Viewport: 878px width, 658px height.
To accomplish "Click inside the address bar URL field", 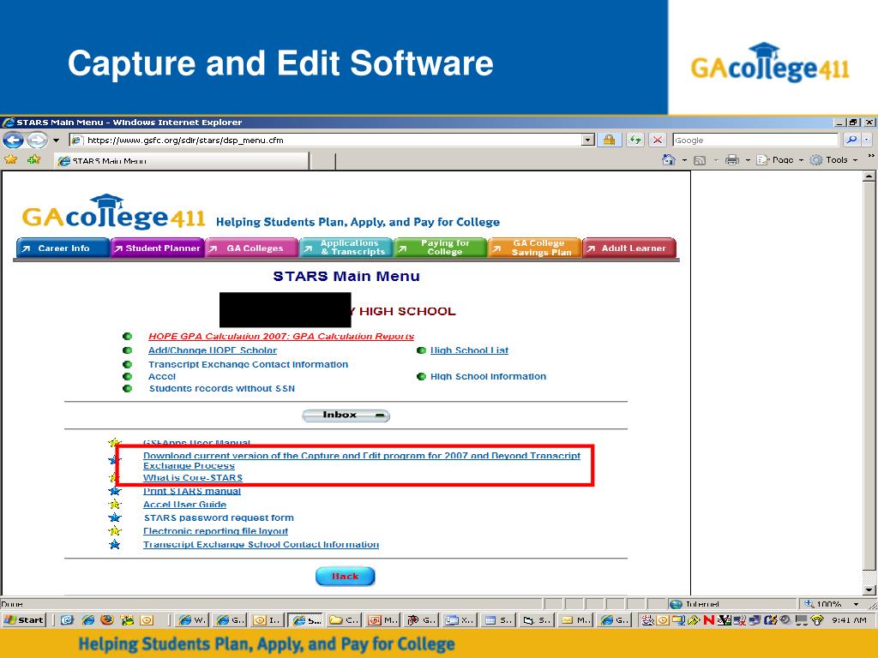I will click(x=325, y=140).
